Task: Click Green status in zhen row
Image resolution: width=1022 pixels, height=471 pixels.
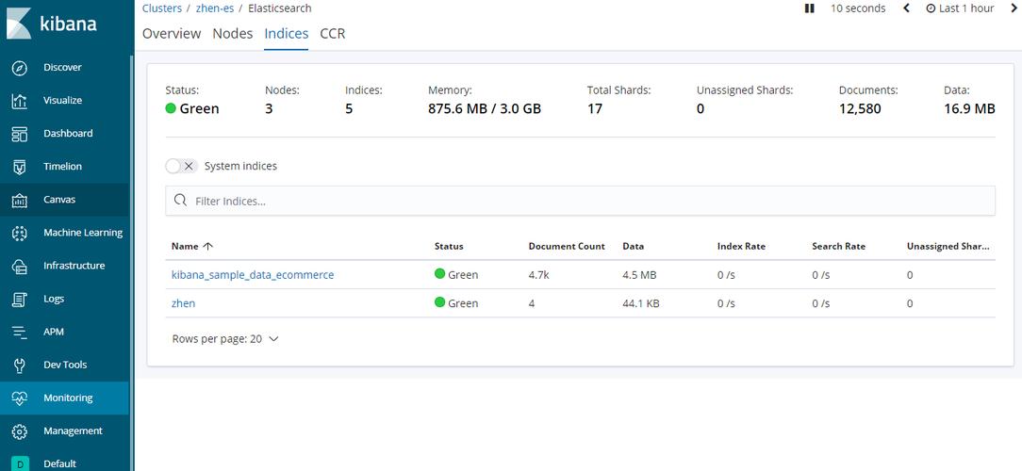Action: (x=456, y=303)
